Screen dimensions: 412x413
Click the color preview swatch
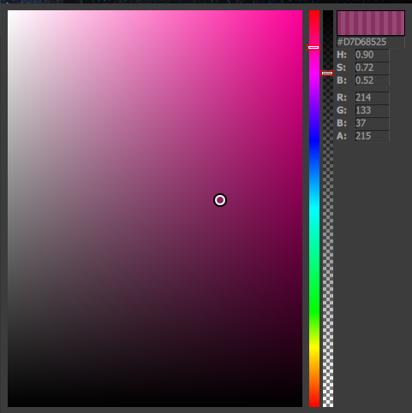coord(371,23)
